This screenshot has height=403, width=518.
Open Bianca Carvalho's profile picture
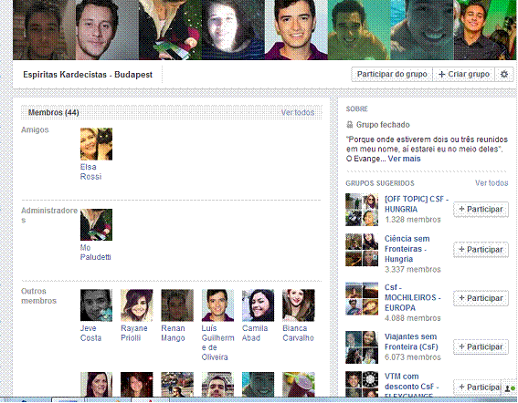click(299, 305)
